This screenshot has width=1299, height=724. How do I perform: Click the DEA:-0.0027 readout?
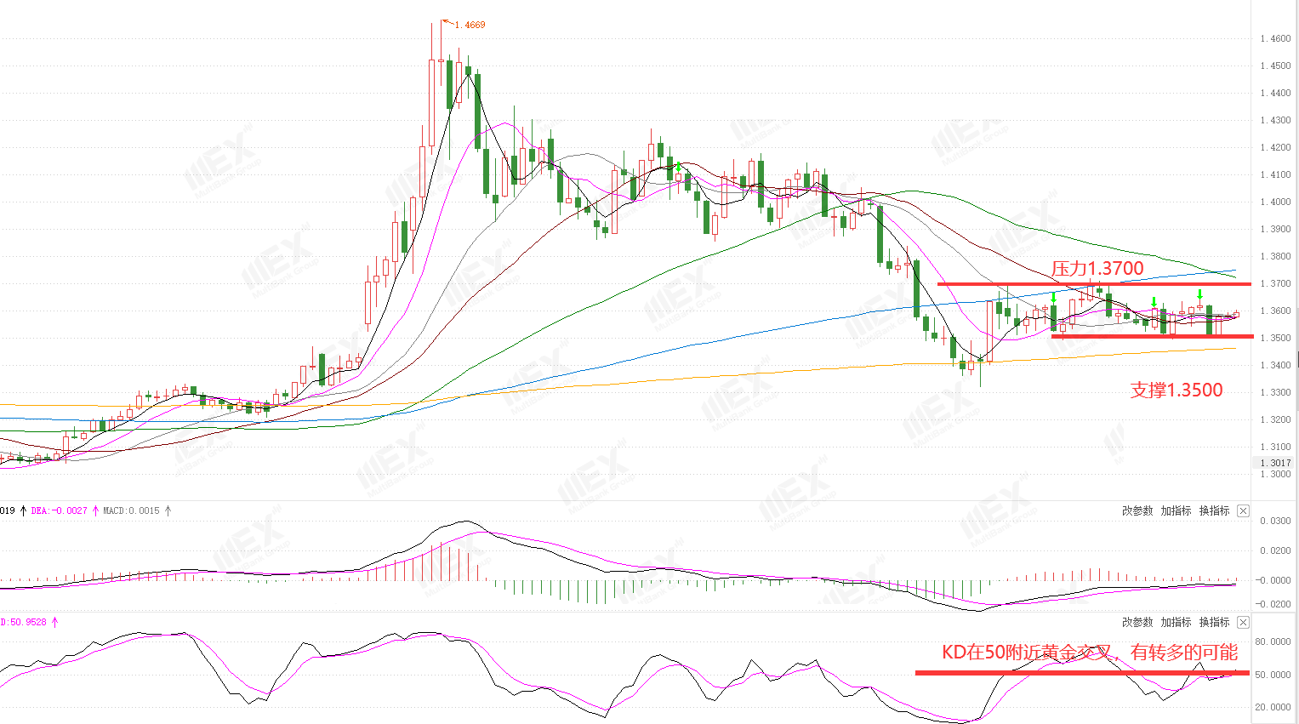click(x=60, y=511)
